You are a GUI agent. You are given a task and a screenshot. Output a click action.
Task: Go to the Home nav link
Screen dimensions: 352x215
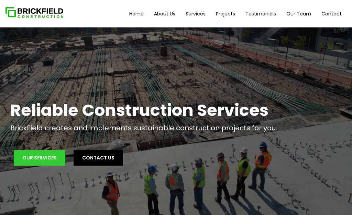(x=136, y=14)
